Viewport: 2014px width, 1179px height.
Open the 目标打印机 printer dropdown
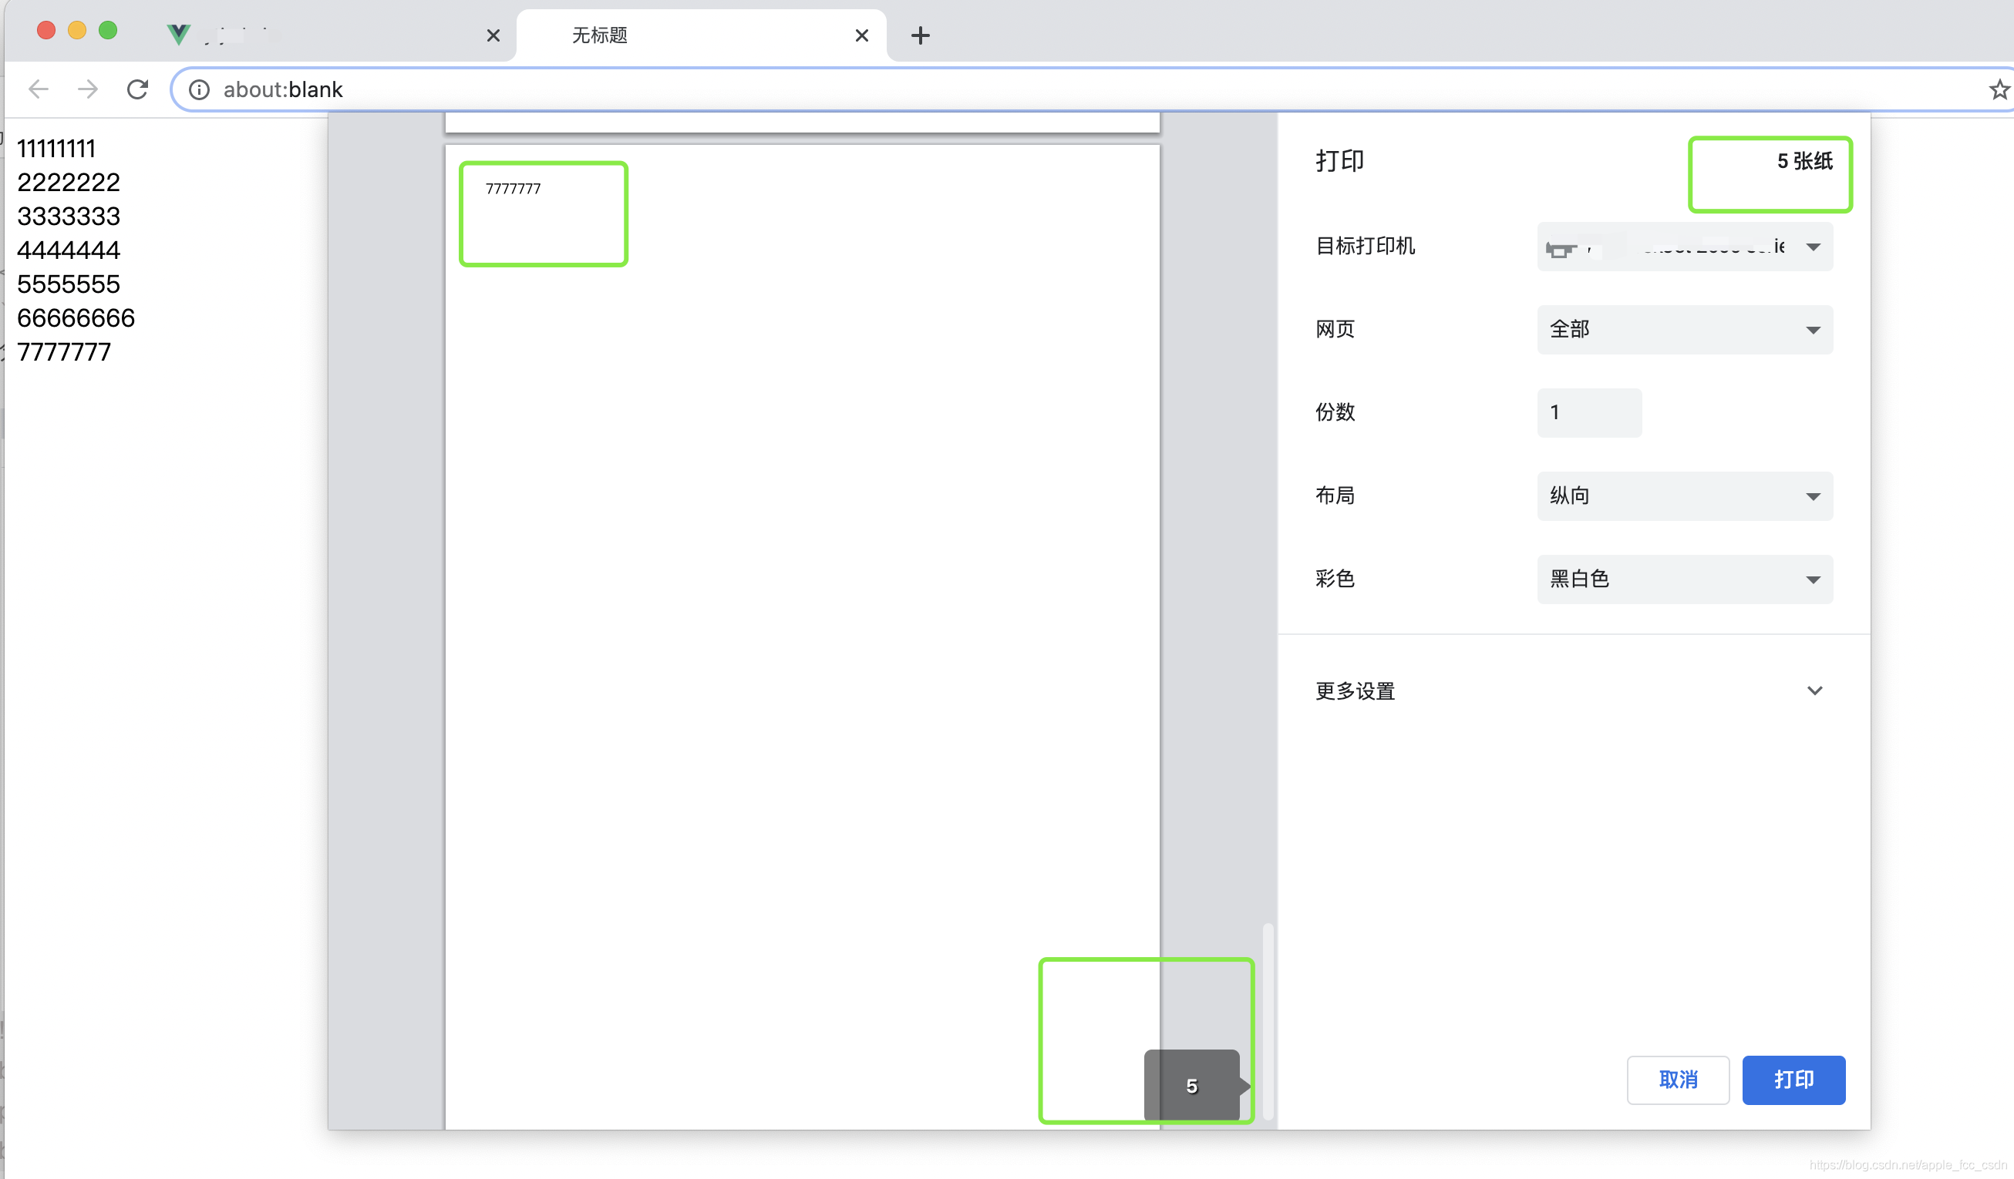pyautogui.click(x=1684, y=247)
